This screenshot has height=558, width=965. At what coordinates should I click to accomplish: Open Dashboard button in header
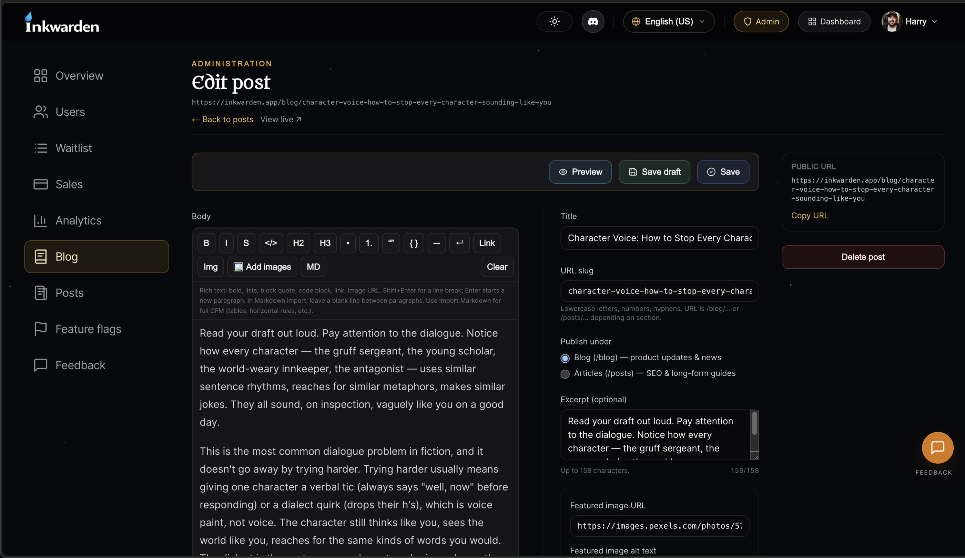point(834,21)
